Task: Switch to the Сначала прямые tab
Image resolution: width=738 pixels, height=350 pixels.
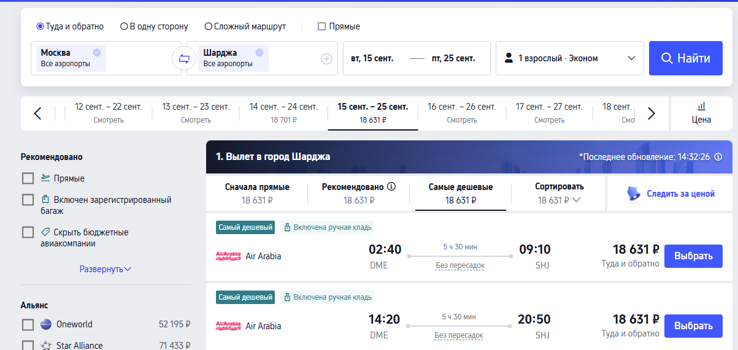Action: click(x=257, y=193)
